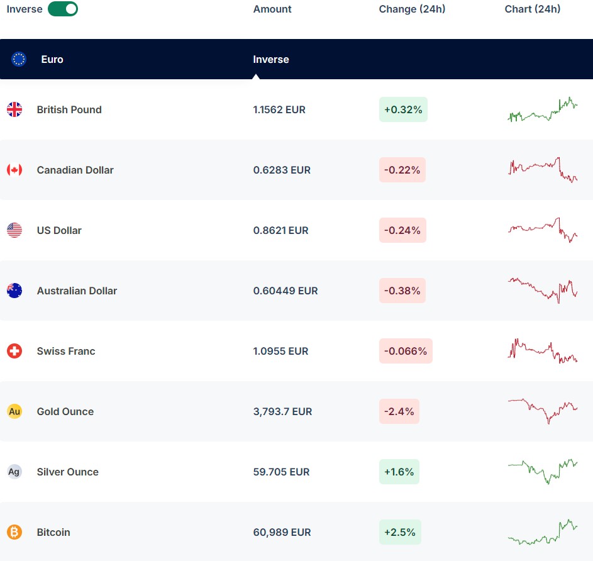593x561 pixels.
Task: Click the Gold Ounce -2.4% change badge
Action: pos(399,411)
